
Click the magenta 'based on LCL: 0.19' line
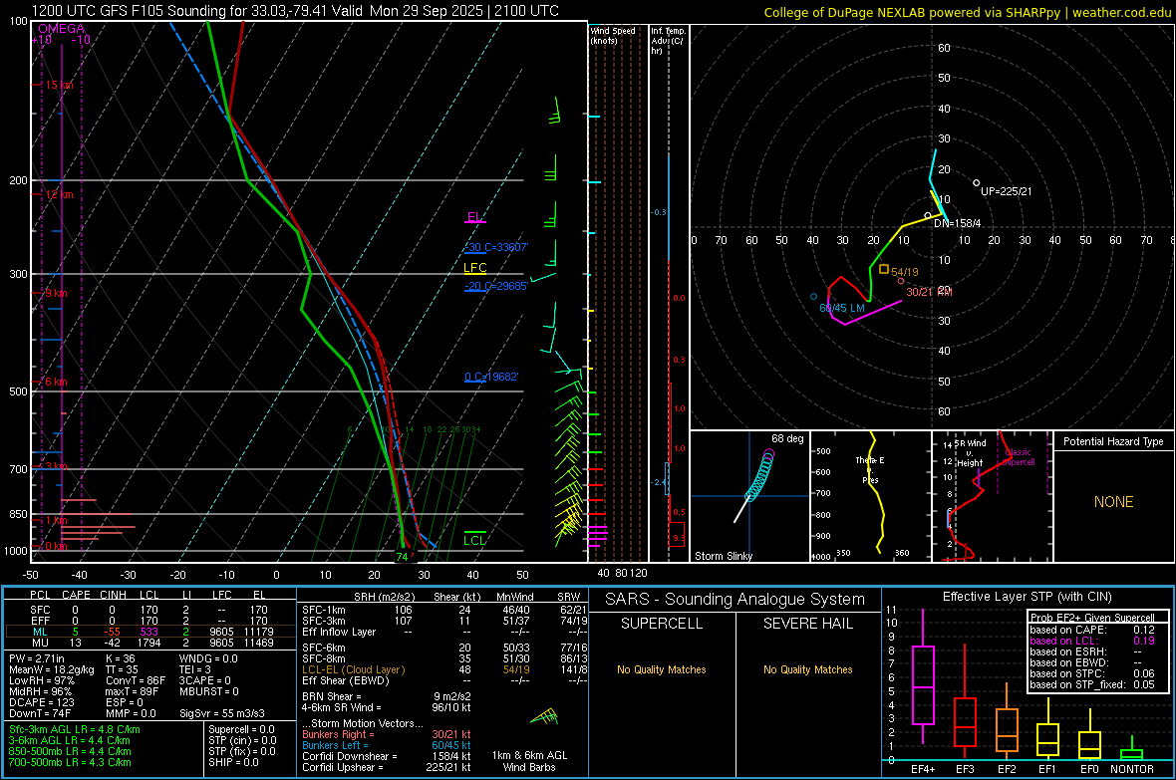click(1092, 641)
